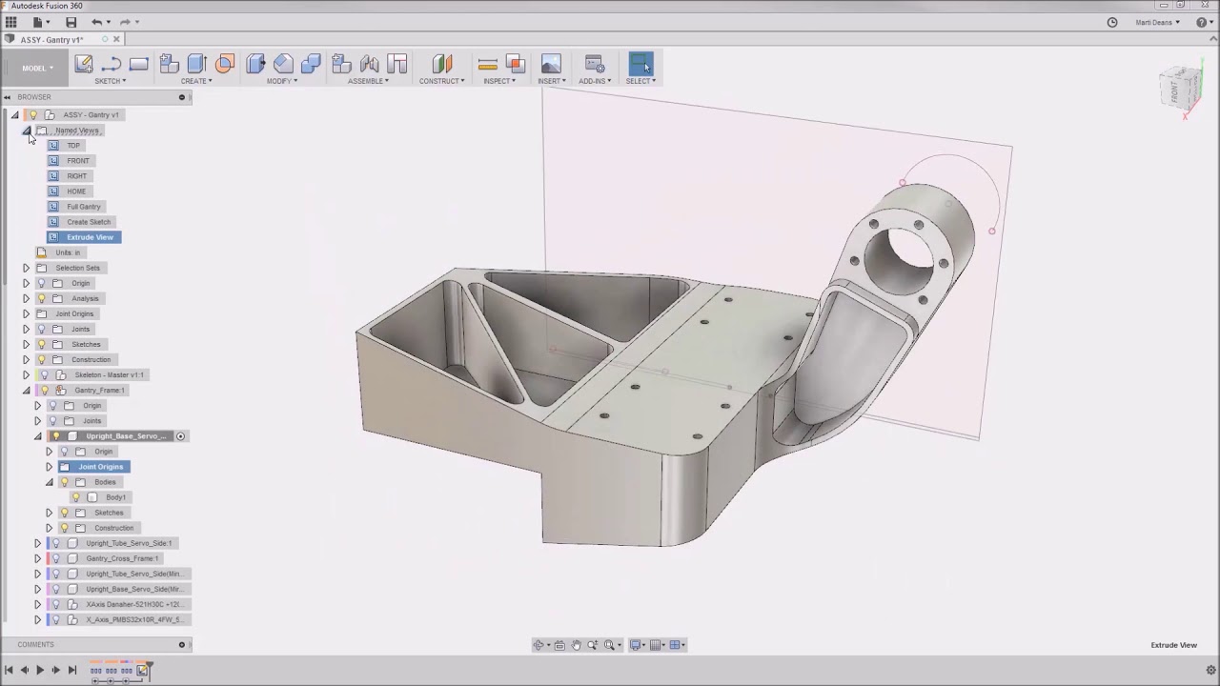Select the New Component tool under Create

coord(170,64)
